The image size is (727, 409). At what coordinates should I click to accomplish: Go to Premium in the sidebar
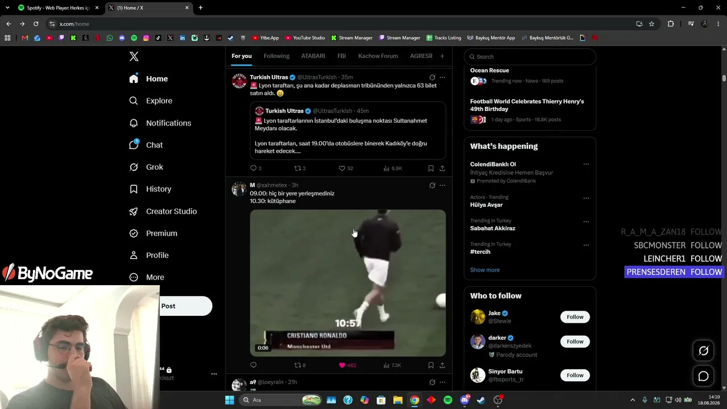pos(153,233)
